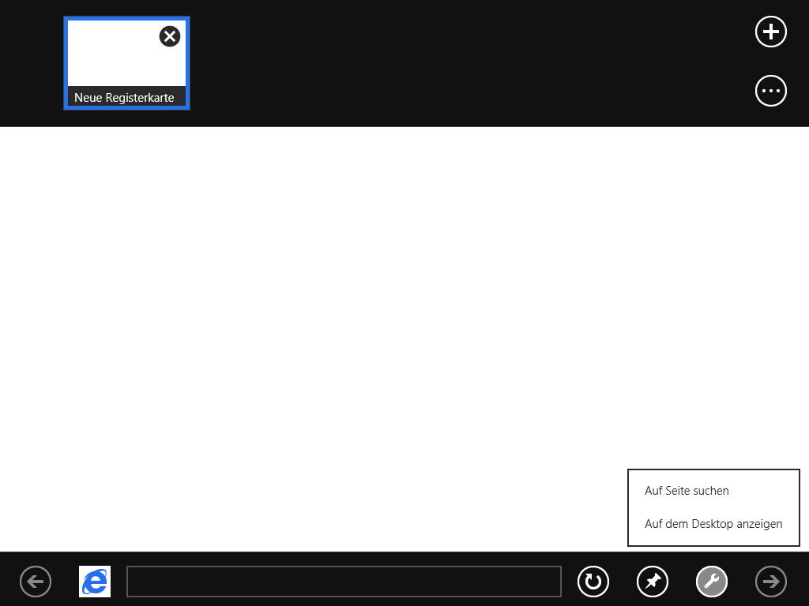This screenshot has height=606, width=809.
Task: Go back with the left arrow button
Action: (x=36, y=582)
